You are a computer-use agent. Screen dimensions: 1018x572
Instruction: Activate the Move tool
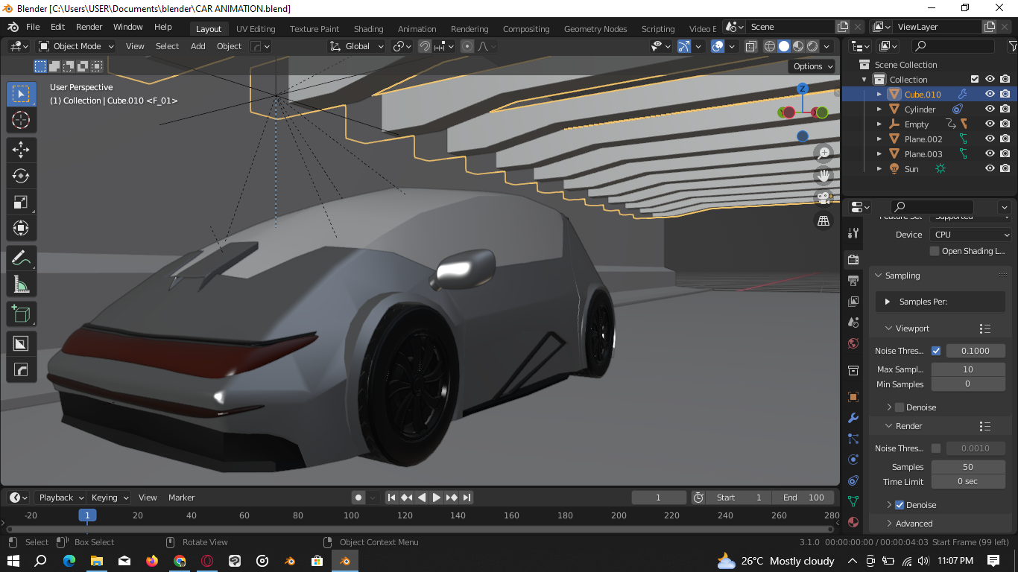[21, 149]
